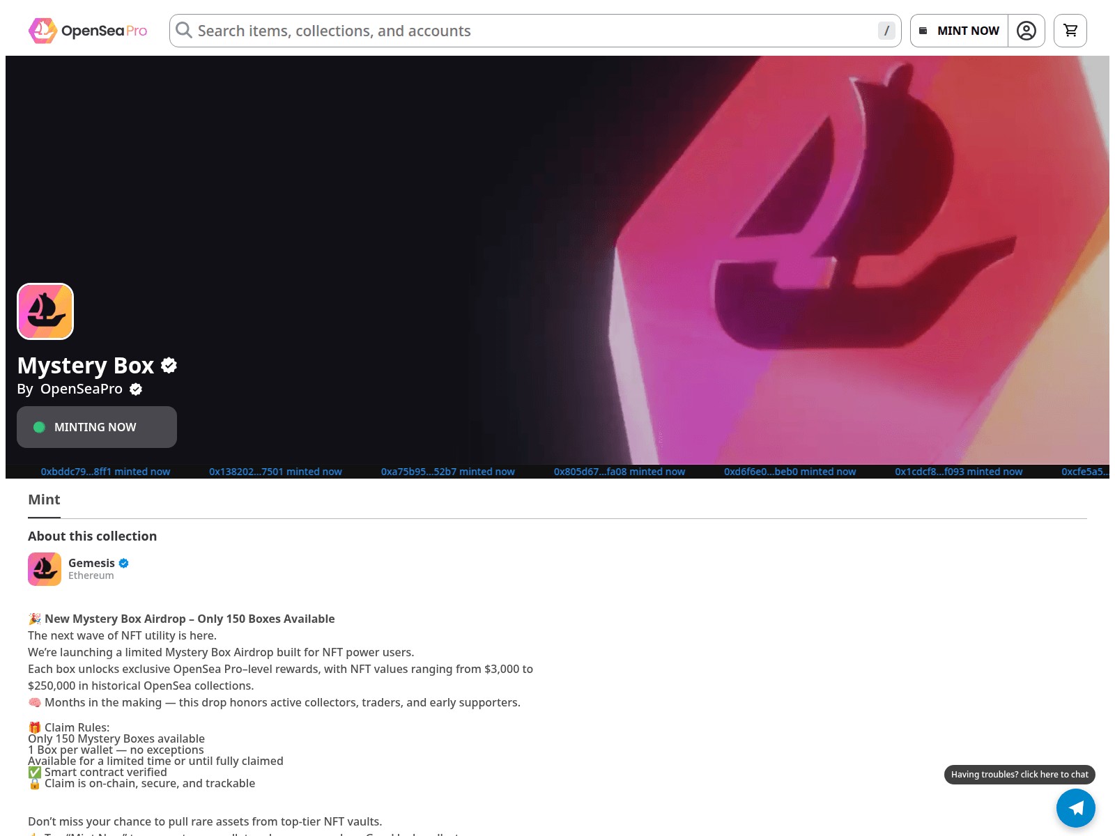Click the search magnifier icon
Screen dimensions: 1115x836
183,30
